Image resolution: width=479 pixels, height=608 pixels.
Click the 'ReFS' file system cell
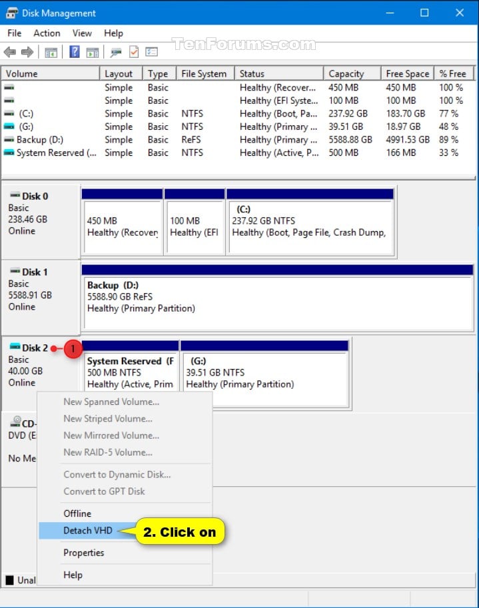point(191,140)
